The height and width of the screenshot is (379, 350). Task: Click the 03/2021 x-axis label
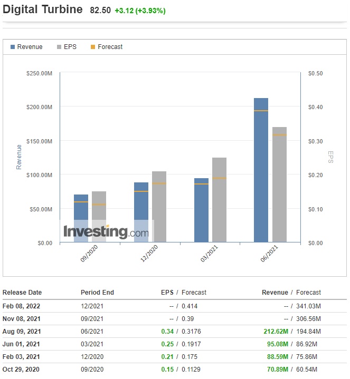tap(209, 253)
